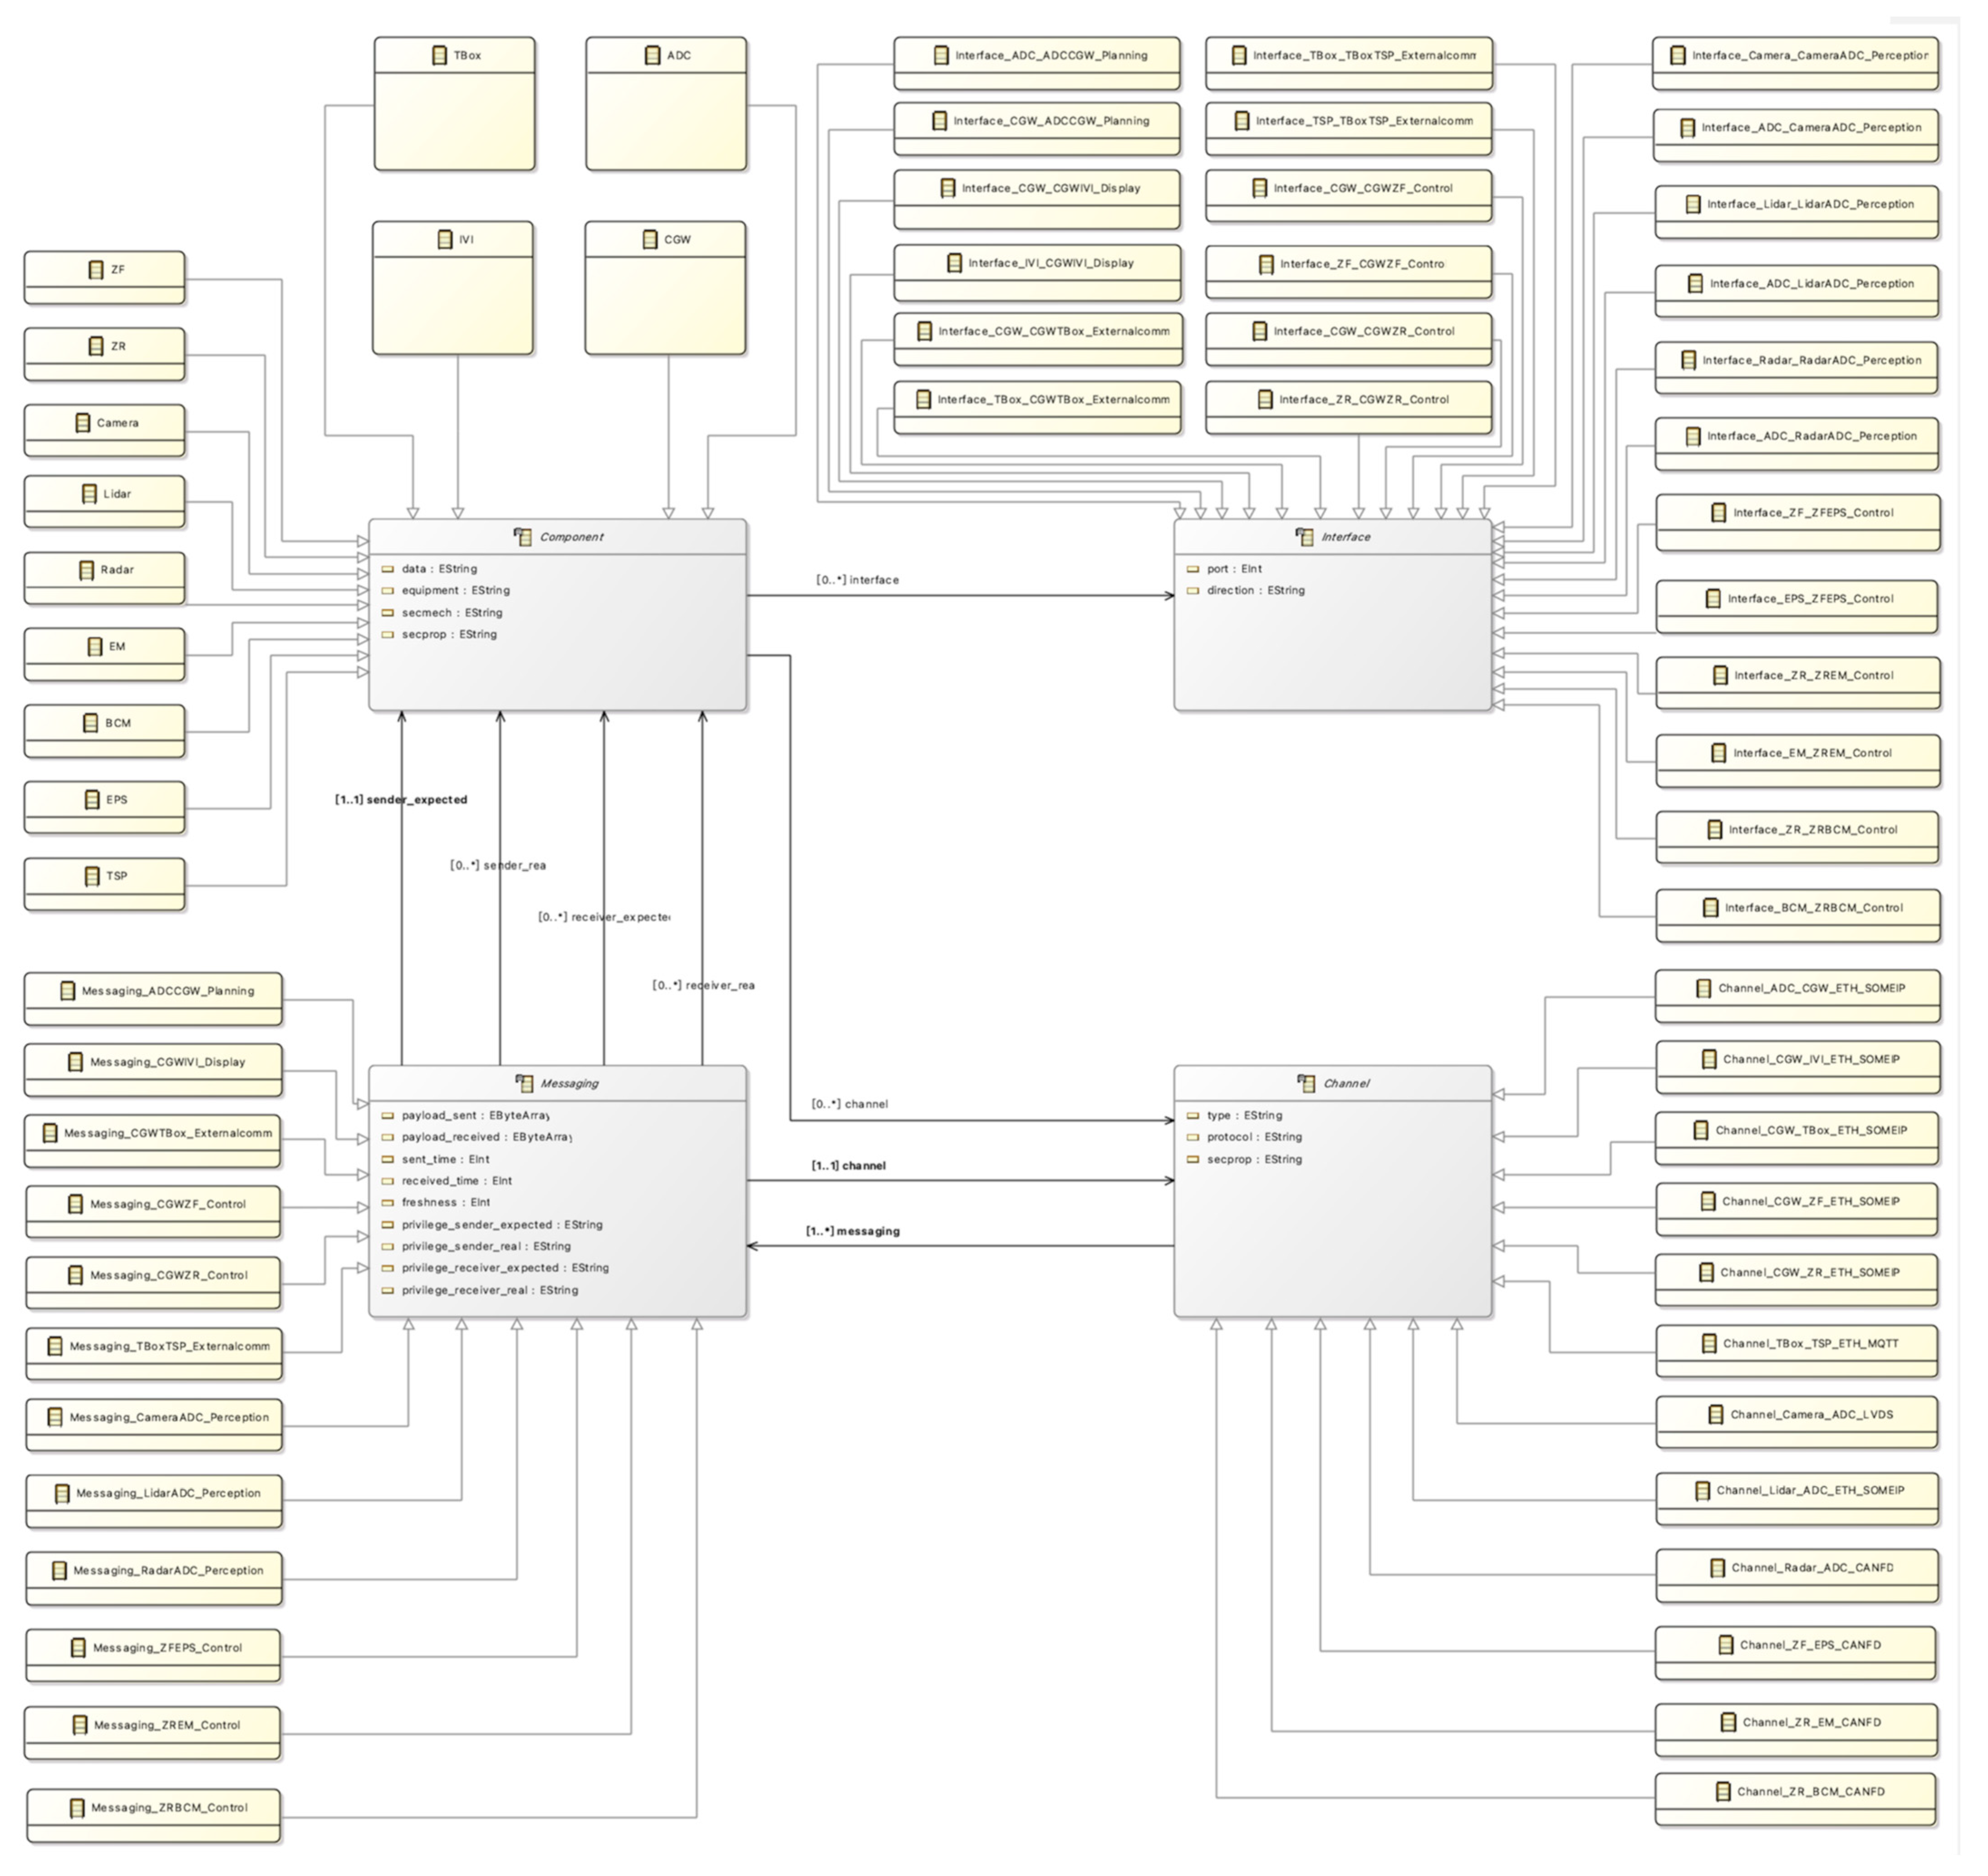Click the CGW class icon
The height and width of the screenshot is (1876, 1988).
pyautogui.click(x=649, y=240)
